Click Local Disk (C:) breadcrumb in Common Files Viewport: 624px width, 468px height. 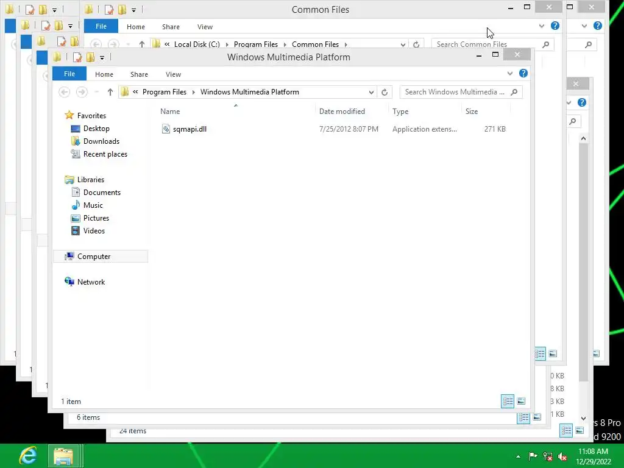point(197,44)
